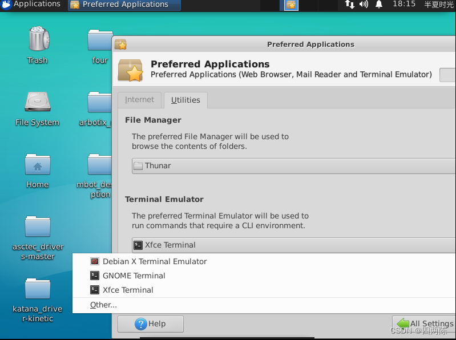Click the large Preferred Applications box icon
Image resolution: width=456 pixels, height=340 pixels.
tap(130, 70)
